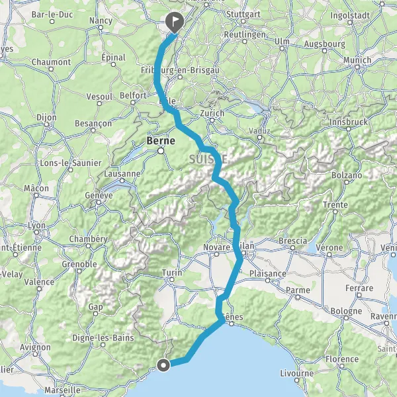Click the flag start marker icon

[175, 22]
